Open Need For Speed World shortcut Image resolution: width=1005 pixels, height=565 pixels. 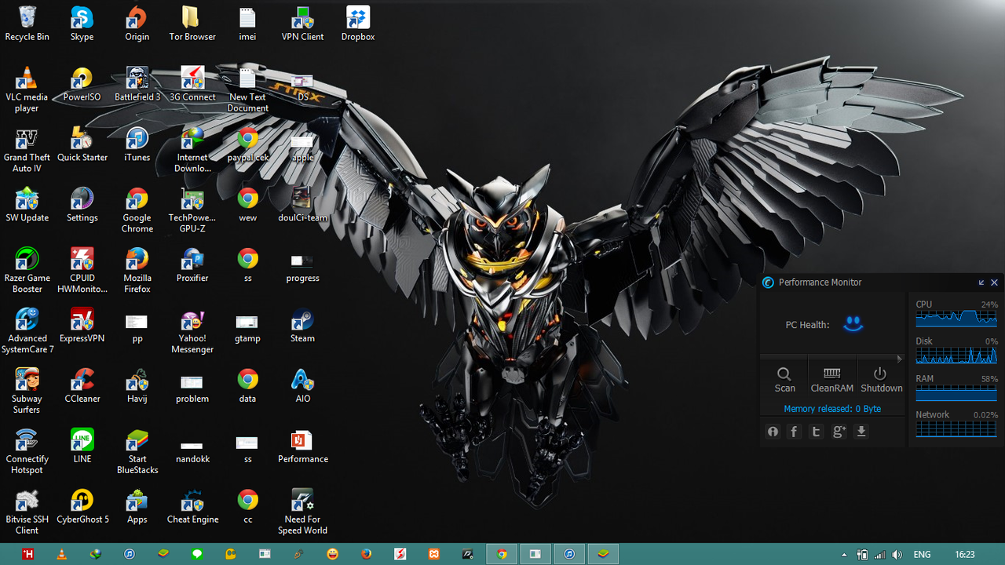(x=302, y=512)
